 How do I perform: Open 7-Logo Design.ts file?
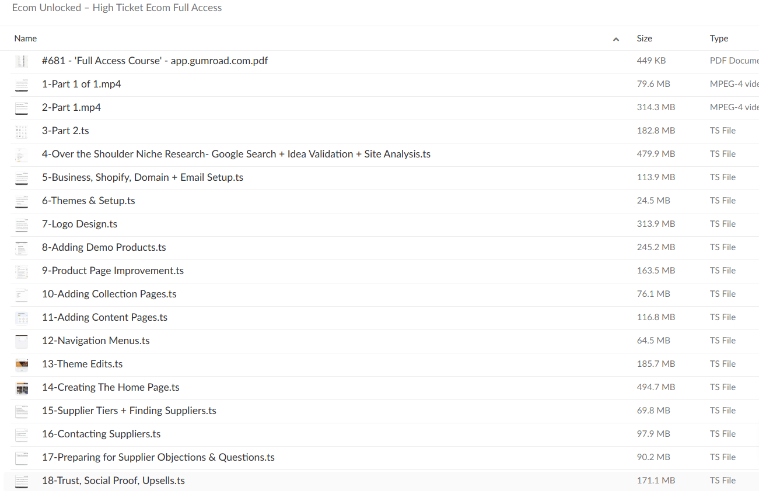(x=79, y=224)
